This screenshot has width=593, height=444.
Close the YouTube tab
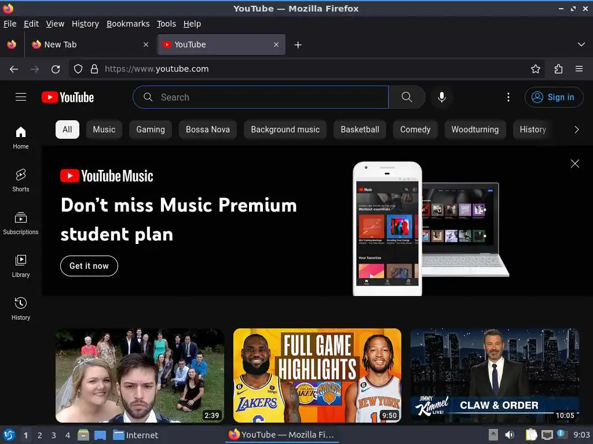coord(276,45)
